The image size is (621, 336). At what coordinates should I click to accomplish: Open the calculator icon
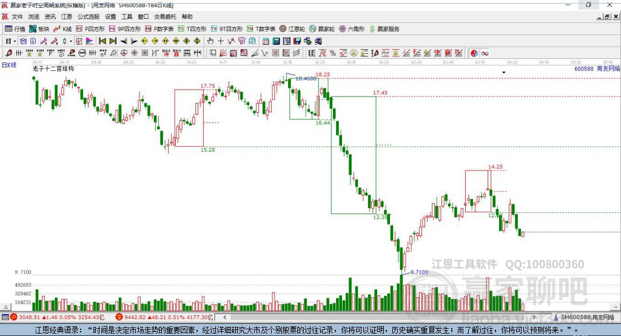276,41
